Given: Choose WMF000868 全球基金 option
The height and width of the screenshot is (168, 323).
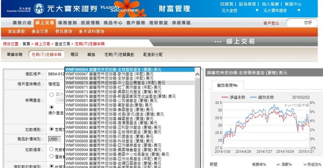Looking at the screenshot, I should point(130,78).
